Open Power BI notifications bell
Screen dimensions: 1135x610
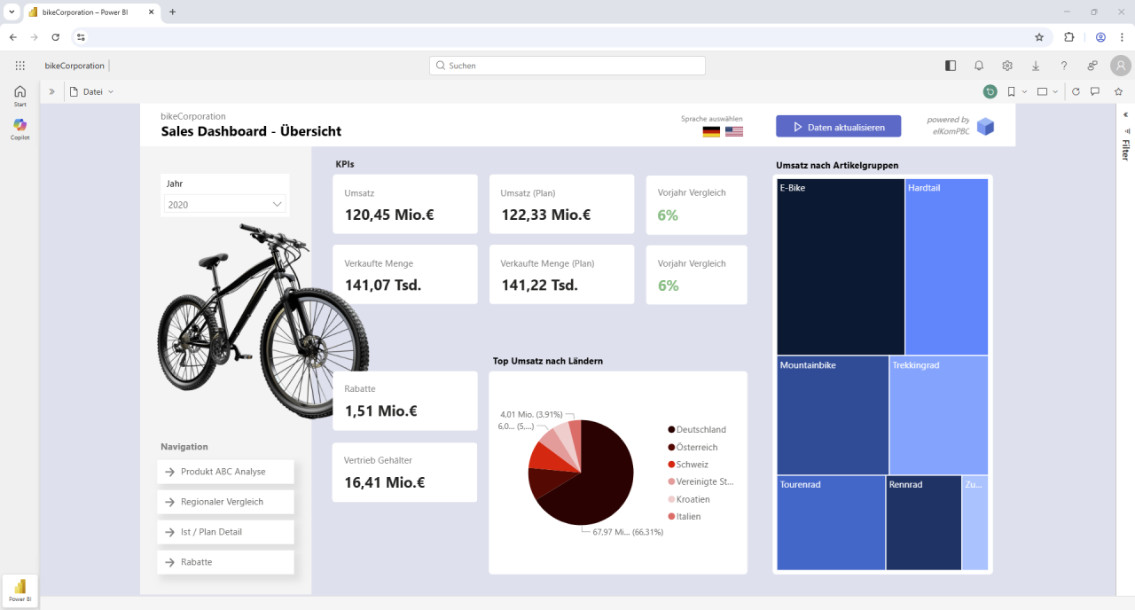click(x=979, y=66)
